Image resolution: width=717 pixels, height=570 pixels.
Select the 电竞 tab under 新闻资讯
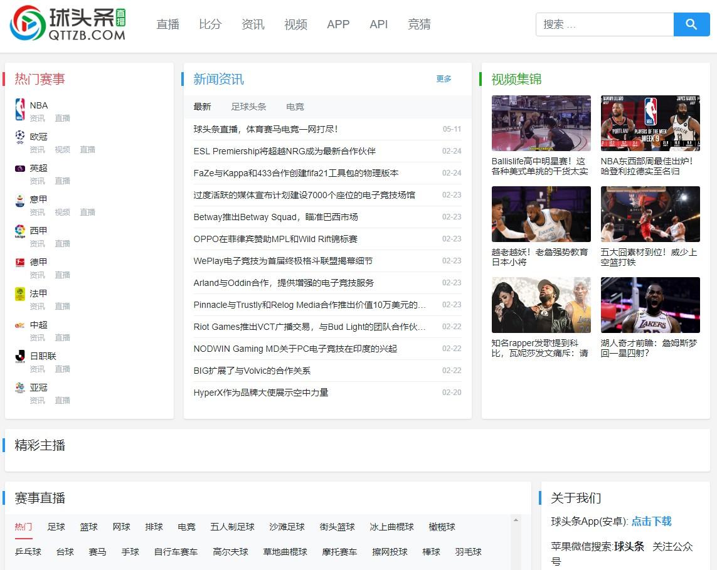295,107
